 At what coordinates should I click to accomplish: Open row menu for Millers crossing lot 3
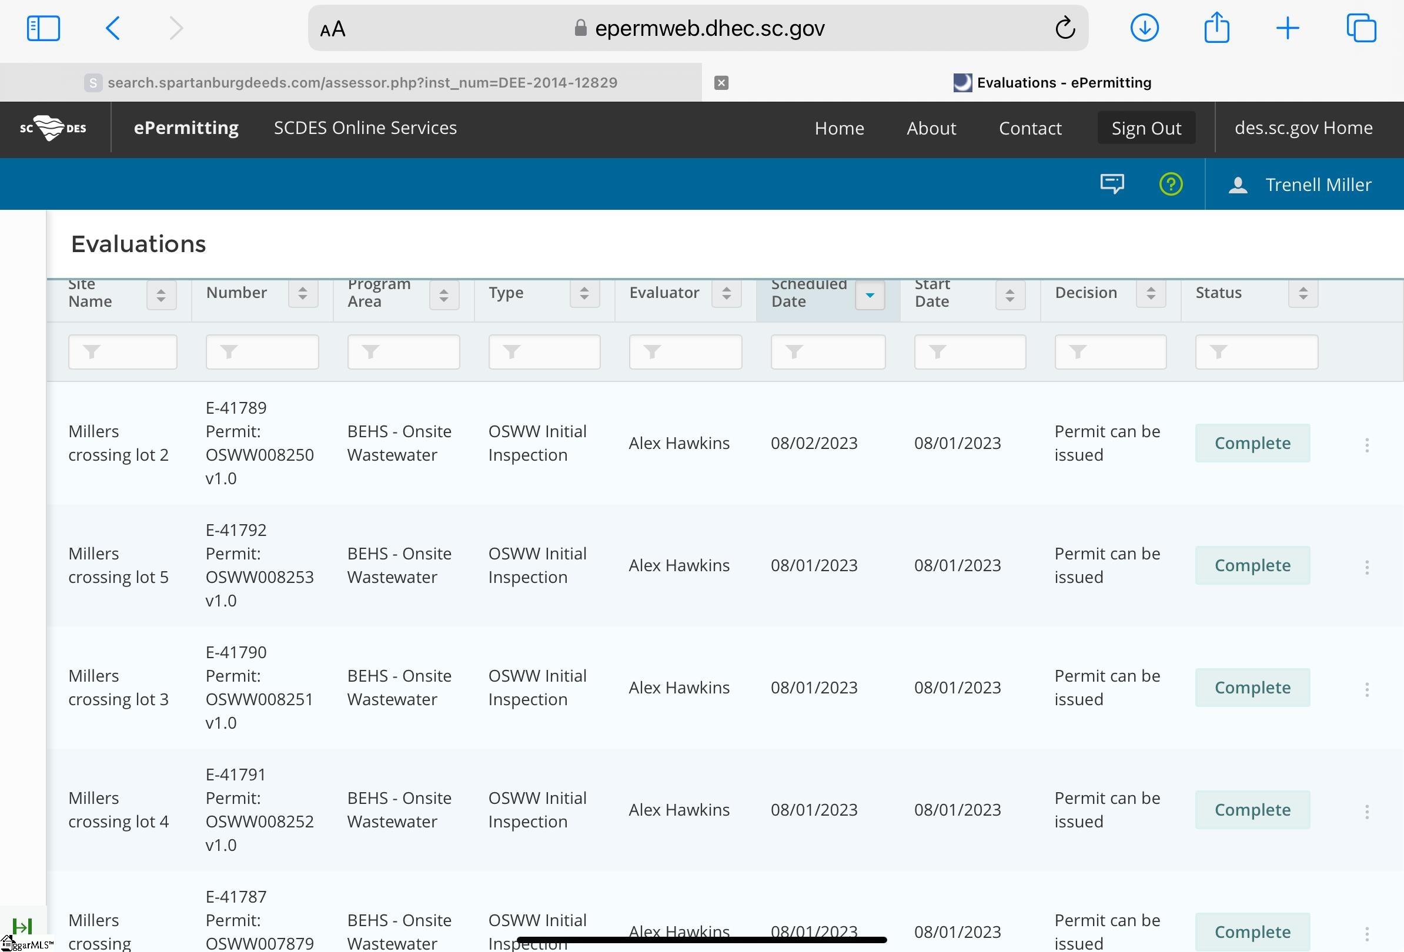(1366, 689)
